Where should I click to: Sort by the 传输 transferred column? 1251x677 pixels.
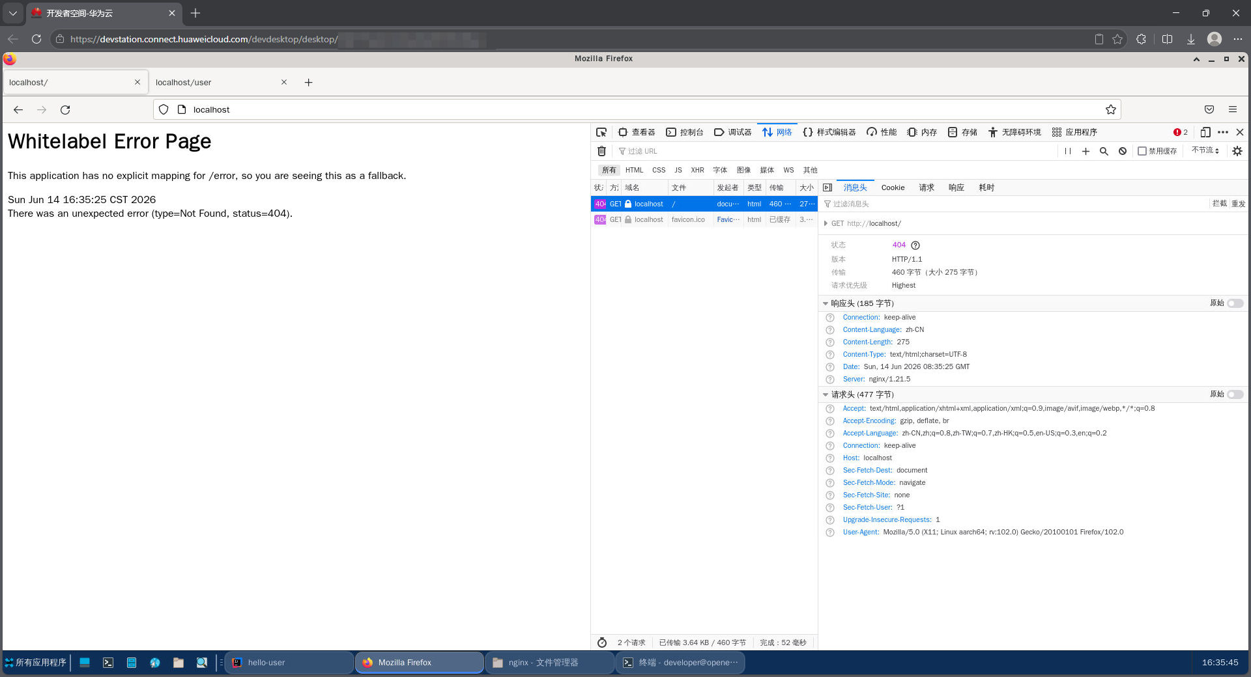tap(781, 187)
